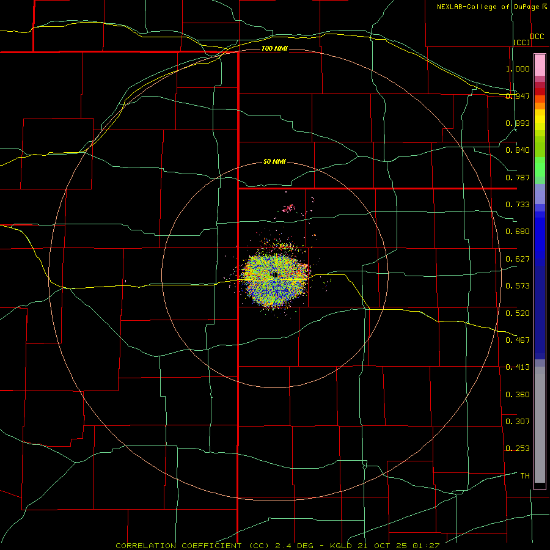Click the black radar site marker
550x550 pixels.
pyautogui.click(x=276, y=274)
